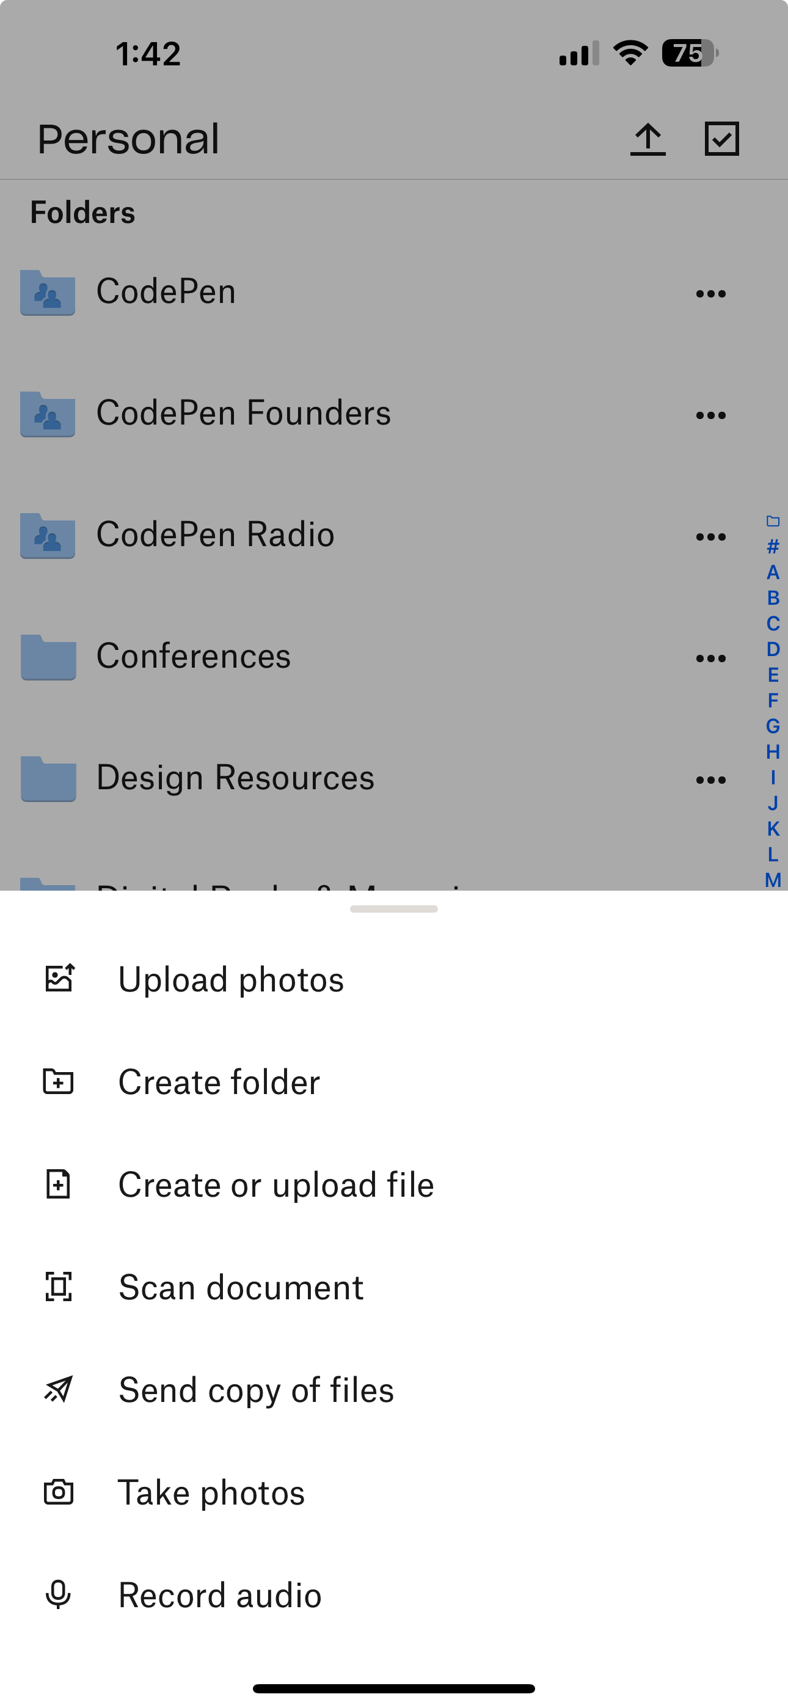
Task: Tap the Create folder plus icon
Action: pyautogui.click(x=59, y=1081)
